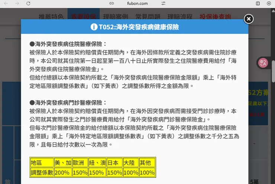Open the 投保後查詢 tab

click(x=215, y=17)
